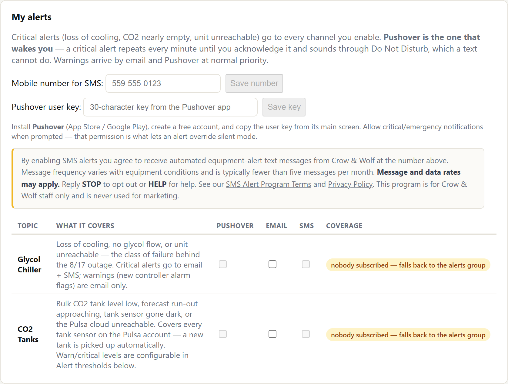508x384 pixels.
Task: Click the Save key button
Action: pyautogui.click(x=284, y=107)
